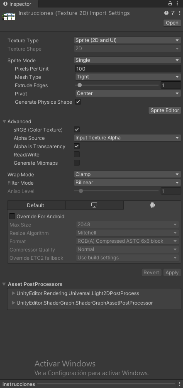
Task: Click the Inspector lock icon
Action: [x=170, y=3]
